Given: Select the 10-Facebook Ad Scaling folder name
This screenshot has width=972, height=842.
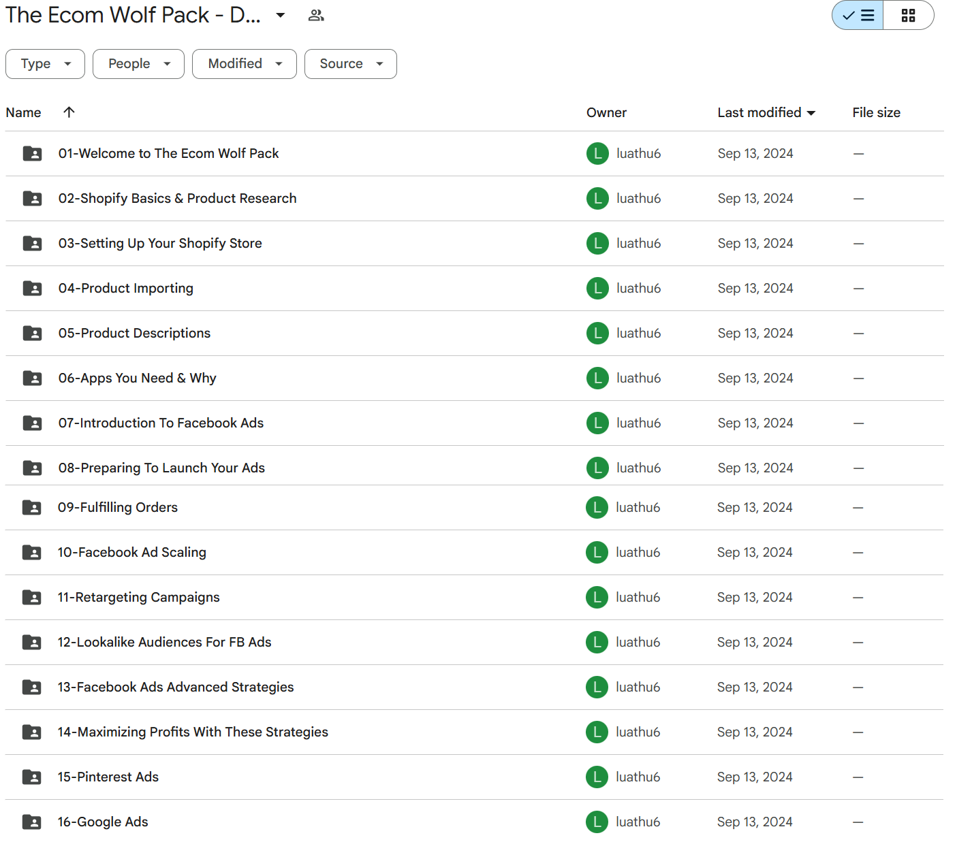Looking at the screenshot, I should [131, 552].
